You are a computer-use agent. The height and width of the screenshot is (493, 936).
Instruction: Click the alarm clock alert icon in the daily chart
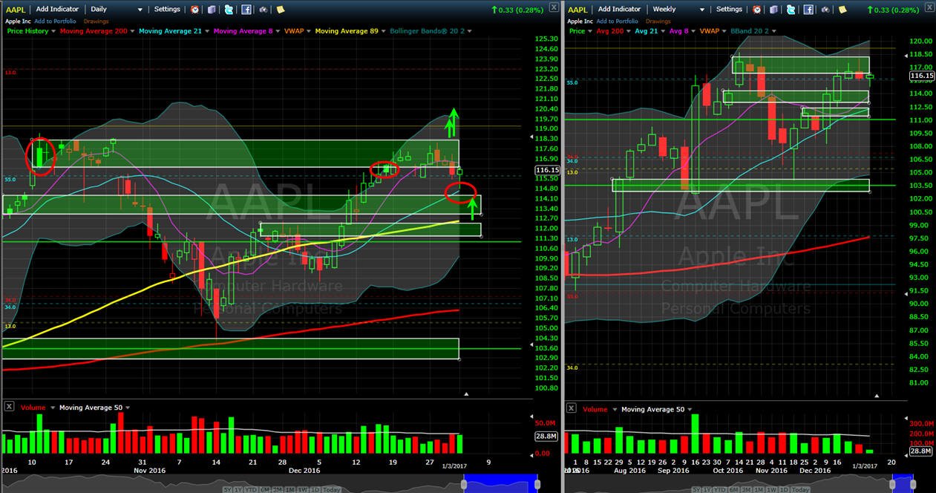coord(194,10)
